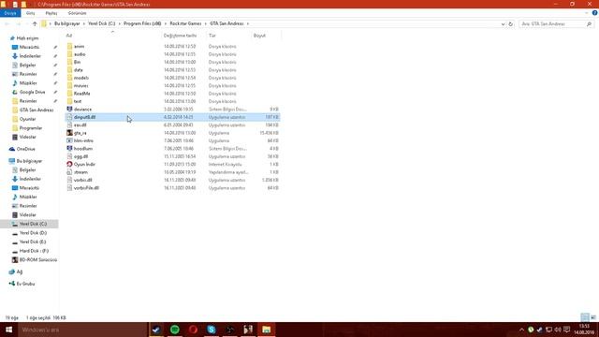Open OneDrive in navigation pane
The image size is (599, 337).
tap(25, 149)
